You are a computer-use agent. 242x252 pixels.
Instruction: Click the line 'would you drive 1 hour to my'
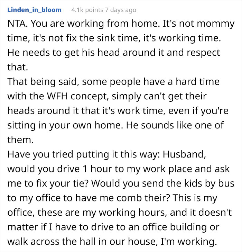tap(119, 169)
